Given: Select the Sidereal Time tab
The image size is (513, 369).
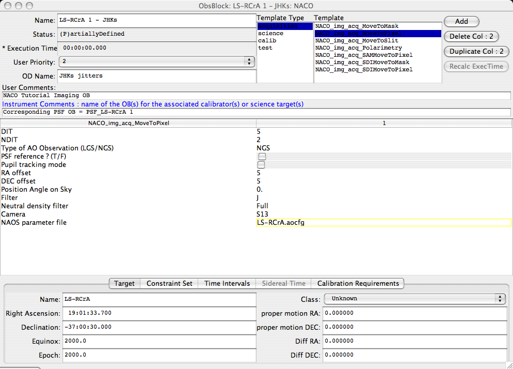Looking at the screenshot, I should [x=284, y=283].
